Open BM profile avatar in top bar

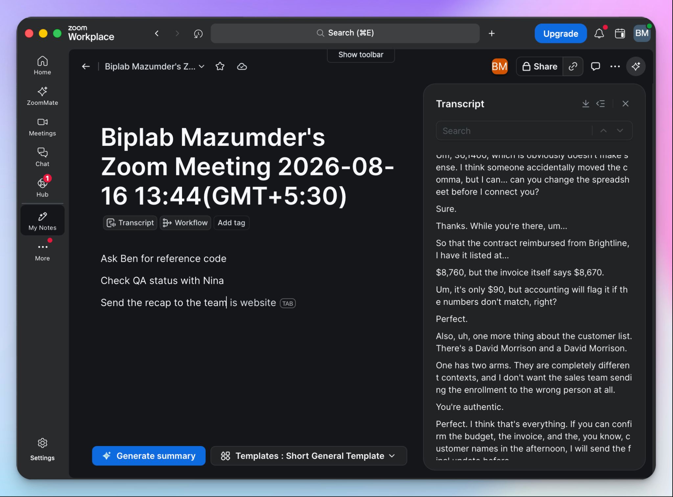pyautogui.click(x=642, y=33)
